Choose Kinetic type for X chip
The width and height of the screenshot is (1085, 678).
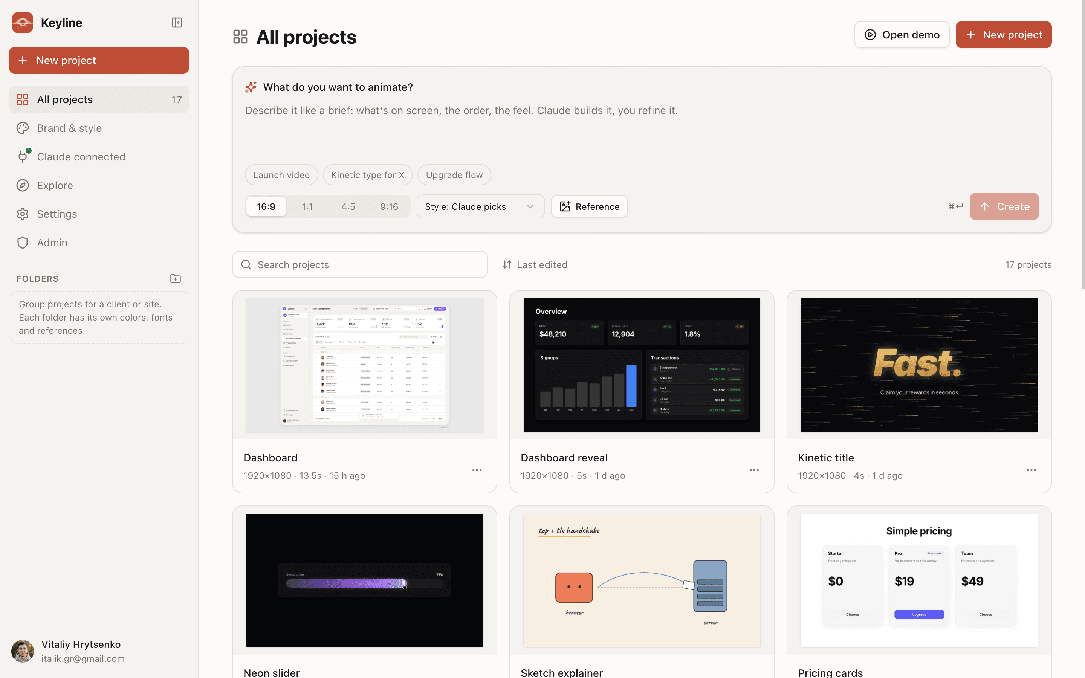coord(368,175)
